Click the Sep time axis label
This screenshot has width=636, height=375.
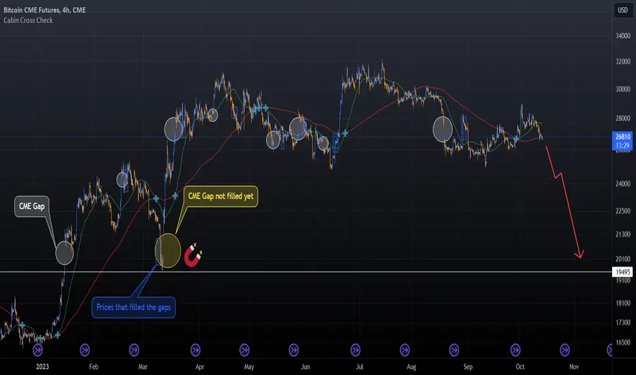468,367
